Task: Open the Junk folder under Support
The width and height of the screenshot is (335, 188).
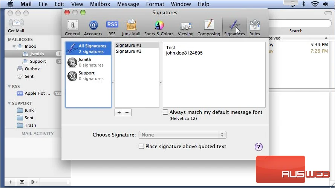Action: (x=29, y=110)
